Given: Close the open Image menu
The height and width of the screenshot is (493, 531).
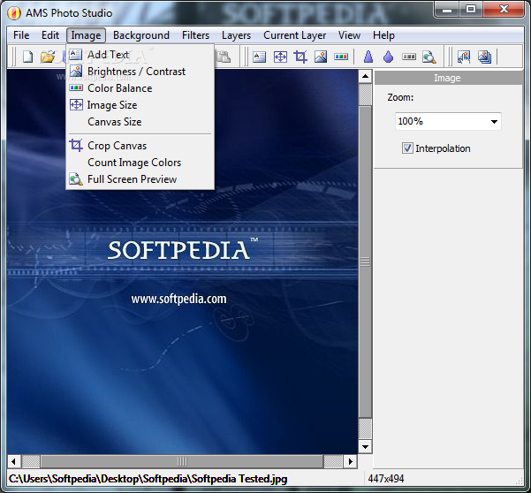Looking at the screenshot, I should (x=86, y=35).
